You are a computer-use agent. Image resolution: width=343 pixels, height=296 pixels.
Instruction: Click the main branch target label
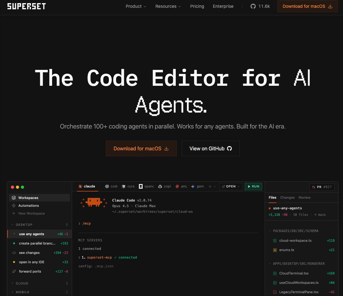[321, 215]
